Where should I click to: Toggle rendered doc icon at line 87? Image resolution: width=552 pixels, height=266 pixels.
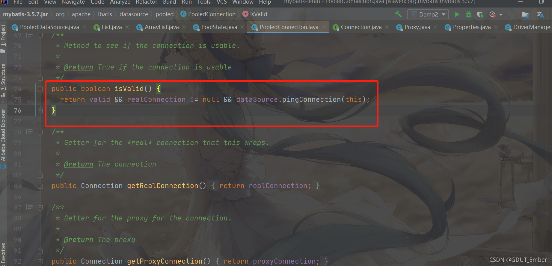click(29, 207)
